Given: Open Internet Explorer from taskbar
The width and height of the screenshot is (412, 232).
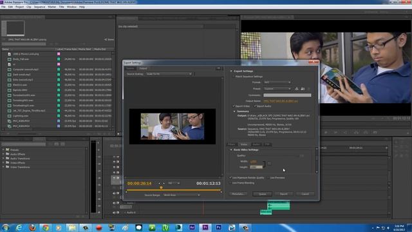Looking at the screenshot, I should [x=19, y=227].
